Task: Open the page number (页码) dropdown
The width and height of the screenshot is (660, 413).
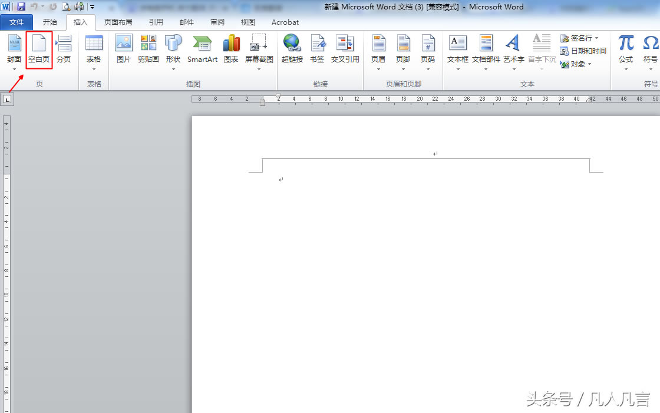Action: point(428,68)
